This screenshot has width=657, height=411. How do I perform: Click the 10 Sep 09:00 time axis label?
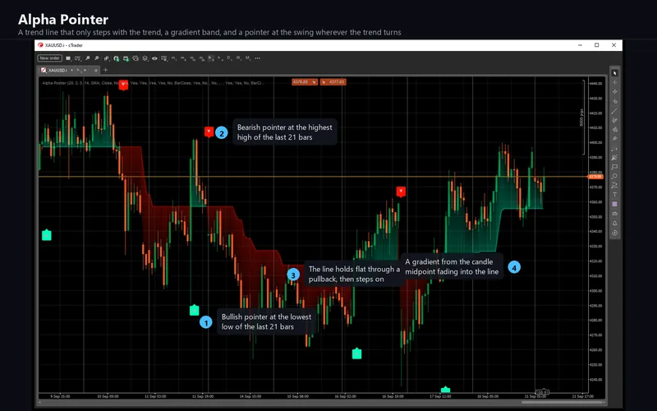pyautogui.click(x=108, y=396)
